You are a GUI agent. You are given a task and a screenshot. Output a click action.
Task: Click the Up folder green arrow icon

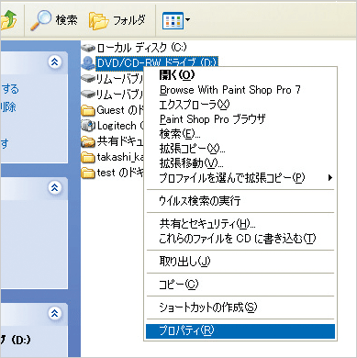[9, 20]
